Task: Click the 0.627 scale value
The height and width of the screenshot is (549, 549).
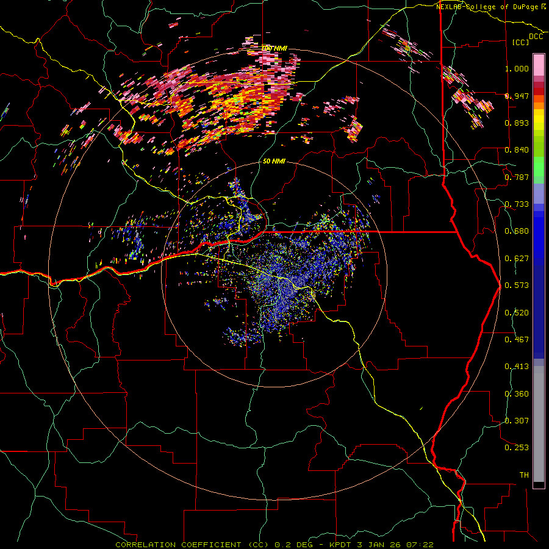Action: [517, 259]
